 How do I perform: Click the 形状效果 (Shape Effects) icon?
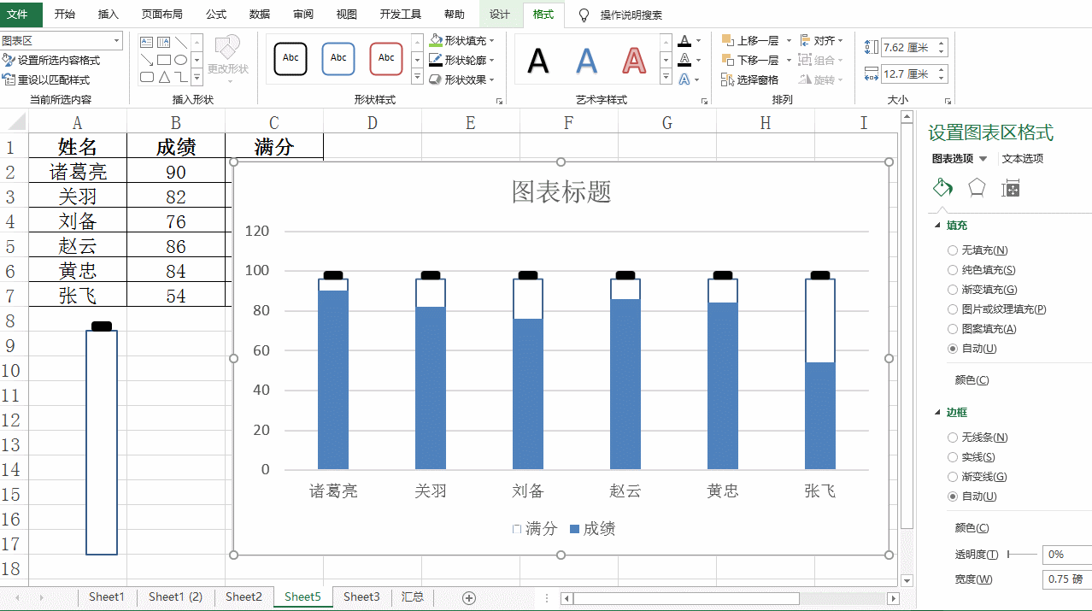(458, 79)
